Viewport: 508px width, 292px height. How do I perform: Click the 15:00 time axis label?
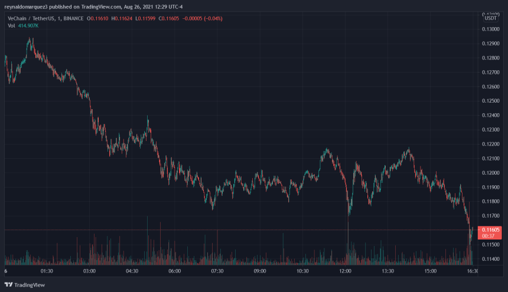430,271
